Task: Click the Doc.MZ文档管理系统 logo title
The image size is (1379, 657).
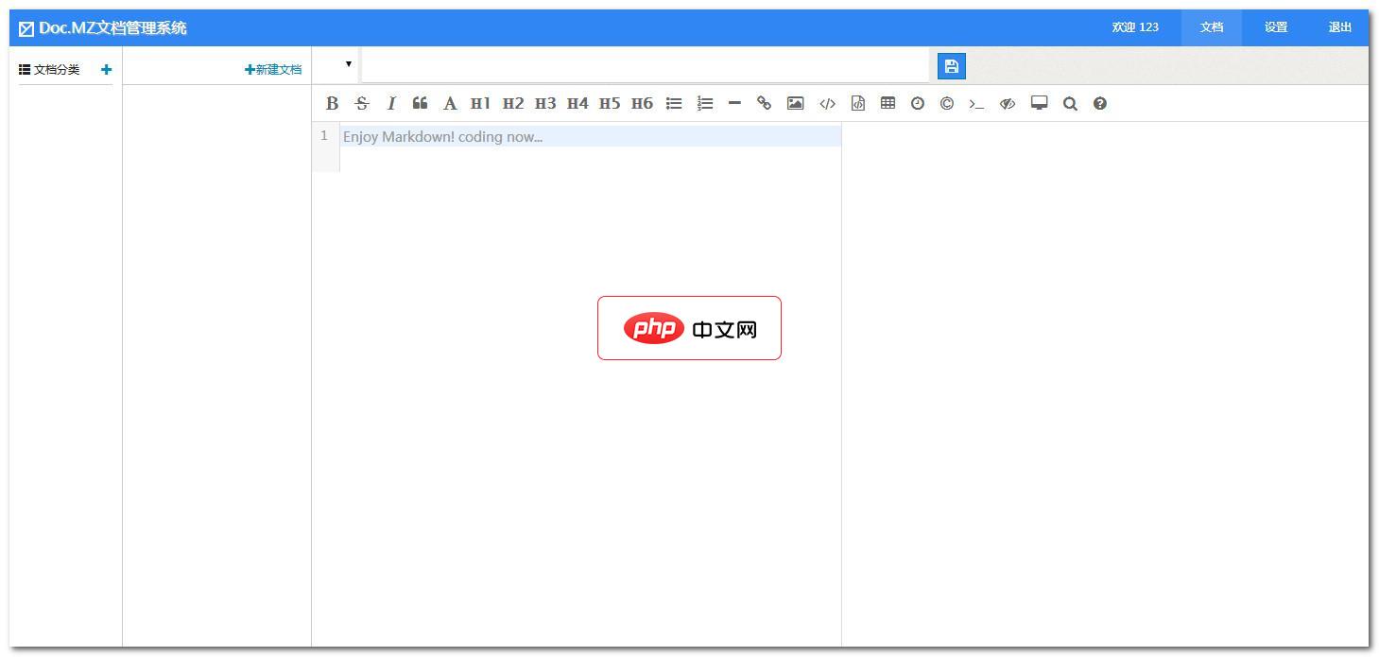Action: pyautogui.click(x=103, y=28)
